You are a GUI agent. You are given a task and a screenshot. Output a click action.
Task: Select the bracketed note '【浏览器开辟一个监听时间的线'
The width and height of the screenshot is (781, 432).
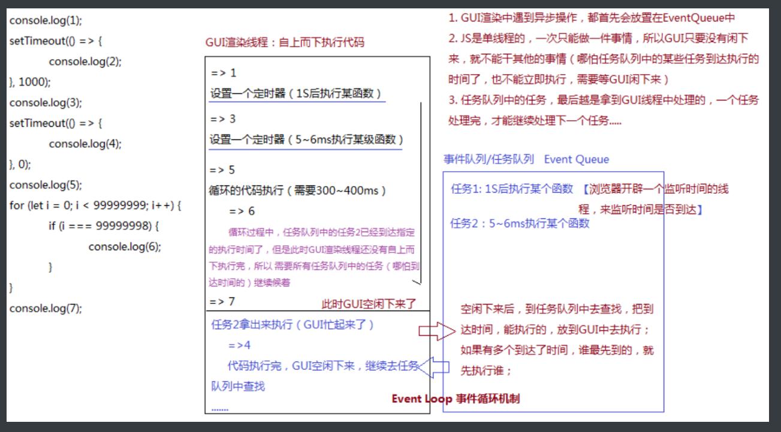tap(655, 189)
